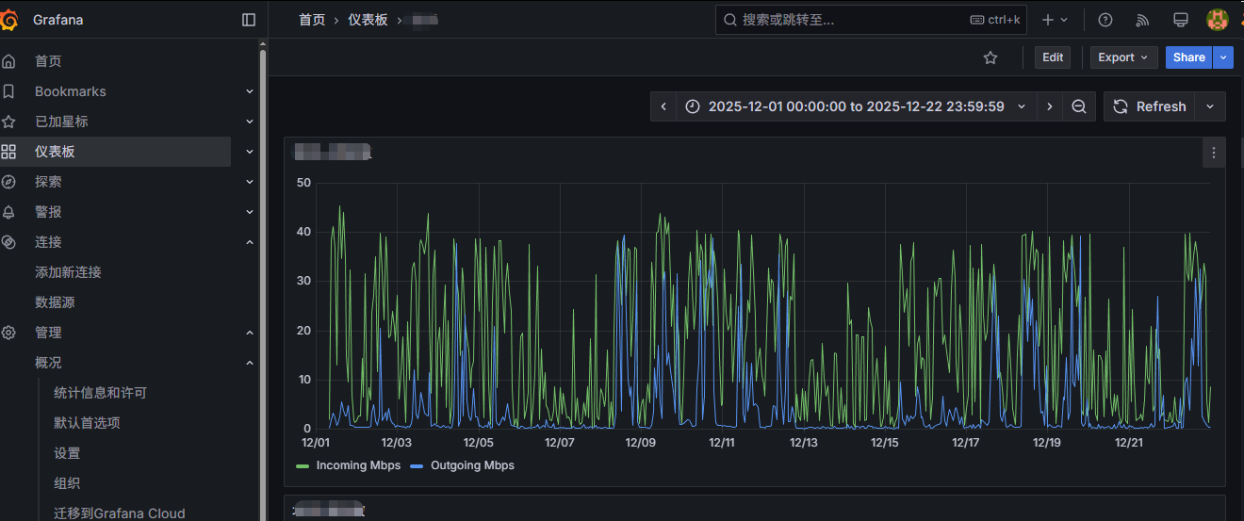The height and width of the screenshot is (521, 1244).
Task: Click the Share button
Action: (x=1189, y=57)
